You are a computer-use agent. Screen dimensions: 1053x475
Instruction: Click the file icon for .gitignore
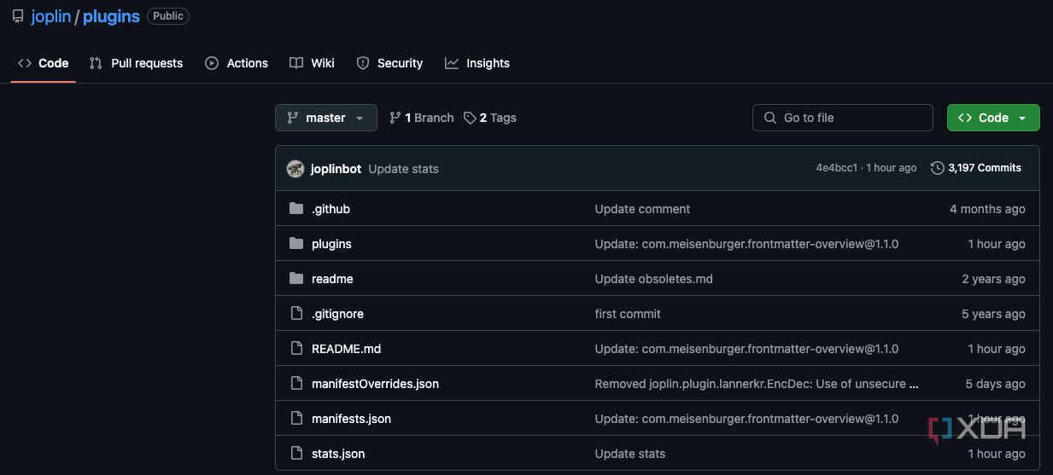pyautogui.click(x=296, y=314)
